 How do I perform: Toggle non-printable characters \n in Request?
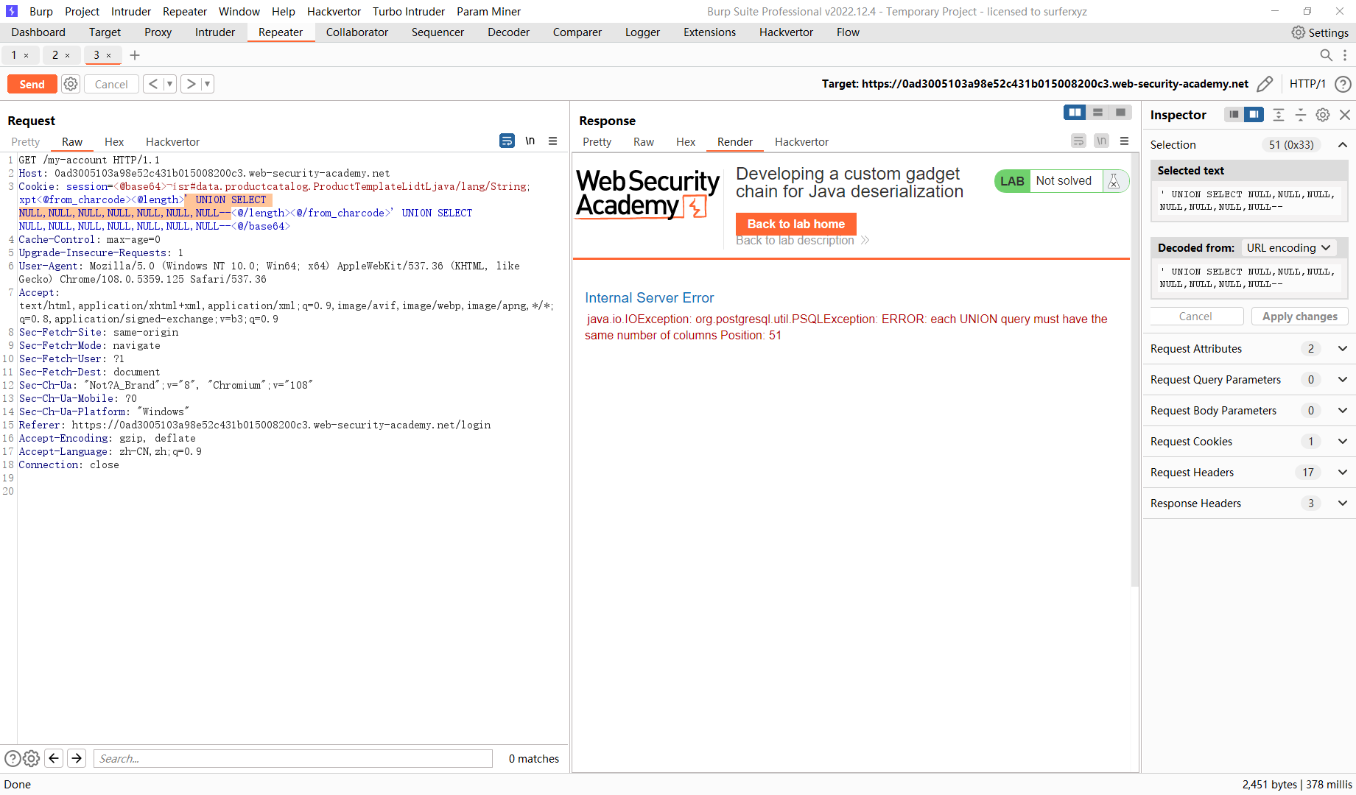point(530,141)
